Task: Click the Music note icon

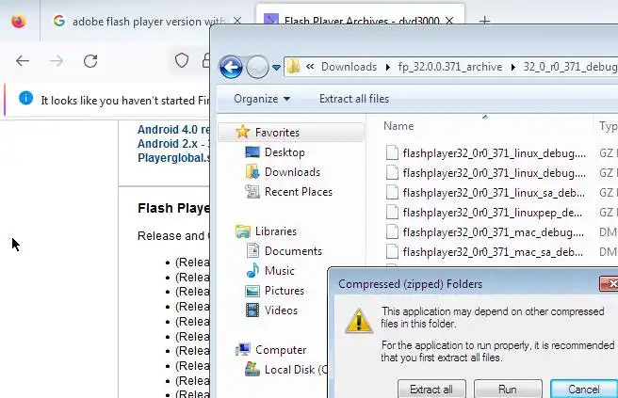Action: tap(252, 270)
